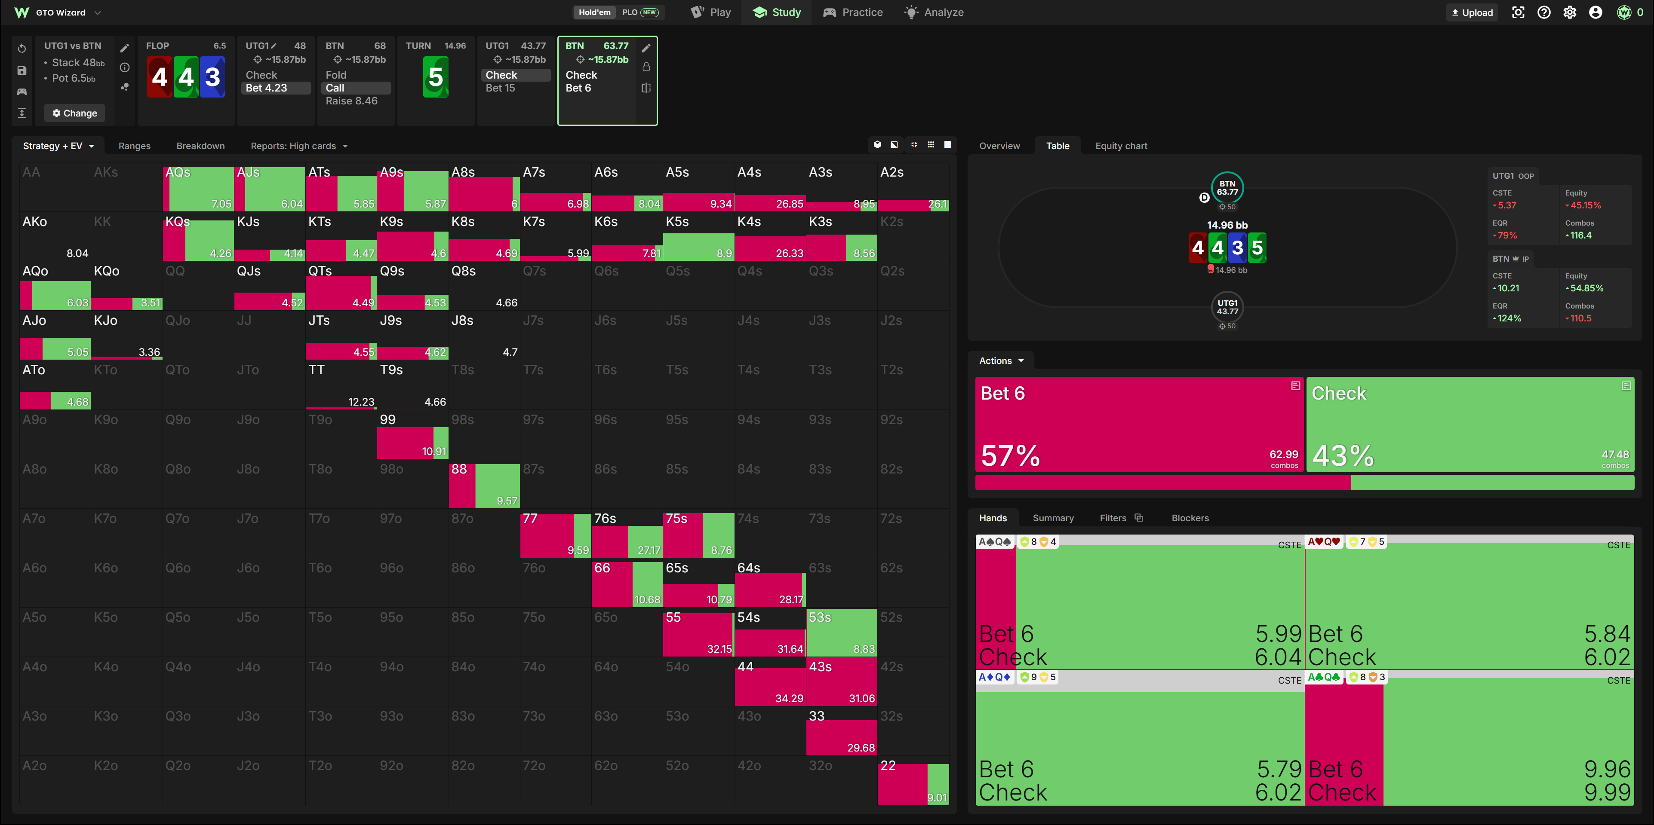
Task: Click the collapse-height icon in left sidebar
Action: pyautogui.click(x=22, y=113)
